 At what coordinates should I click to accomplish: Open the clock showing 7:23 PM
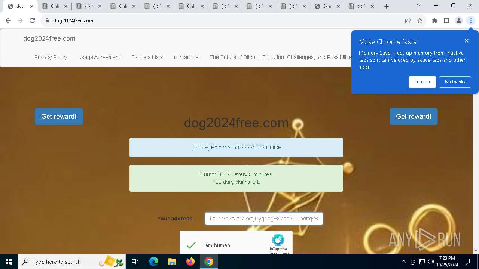447,262
